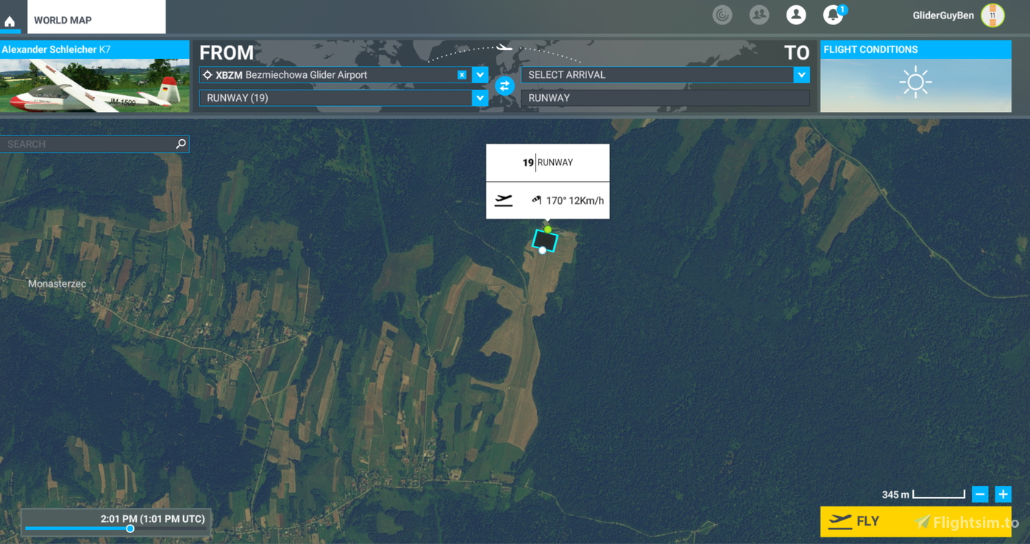Click the Home icon in the top left

(x=10, y=20)
